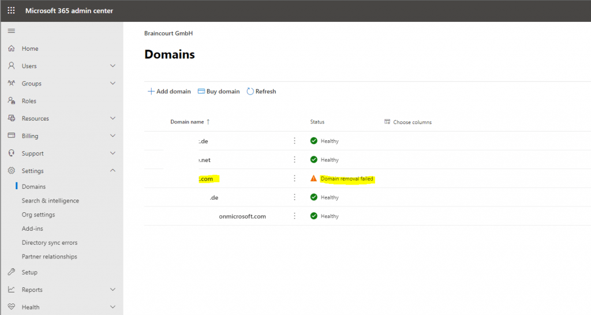Screen dimensions: 591x315
Task: Open more actions for the .net domain
Action: 294,159
